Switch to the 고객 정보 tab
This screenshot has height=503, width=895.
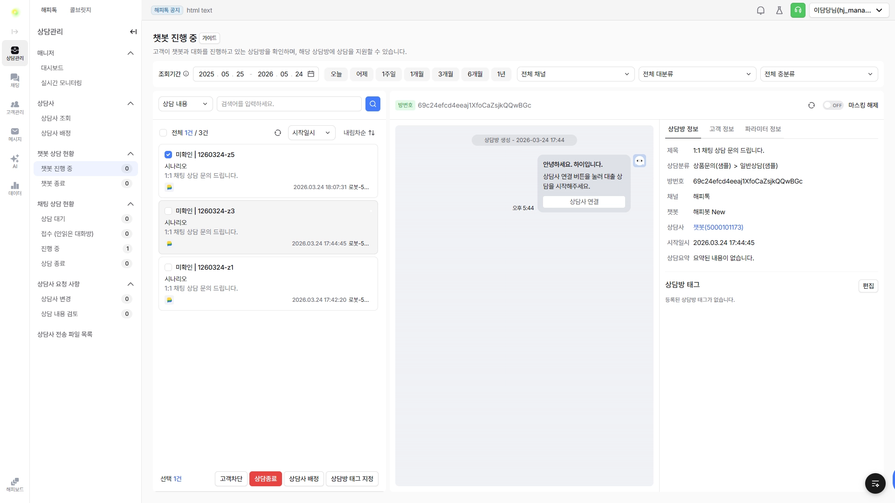[722, 129]
